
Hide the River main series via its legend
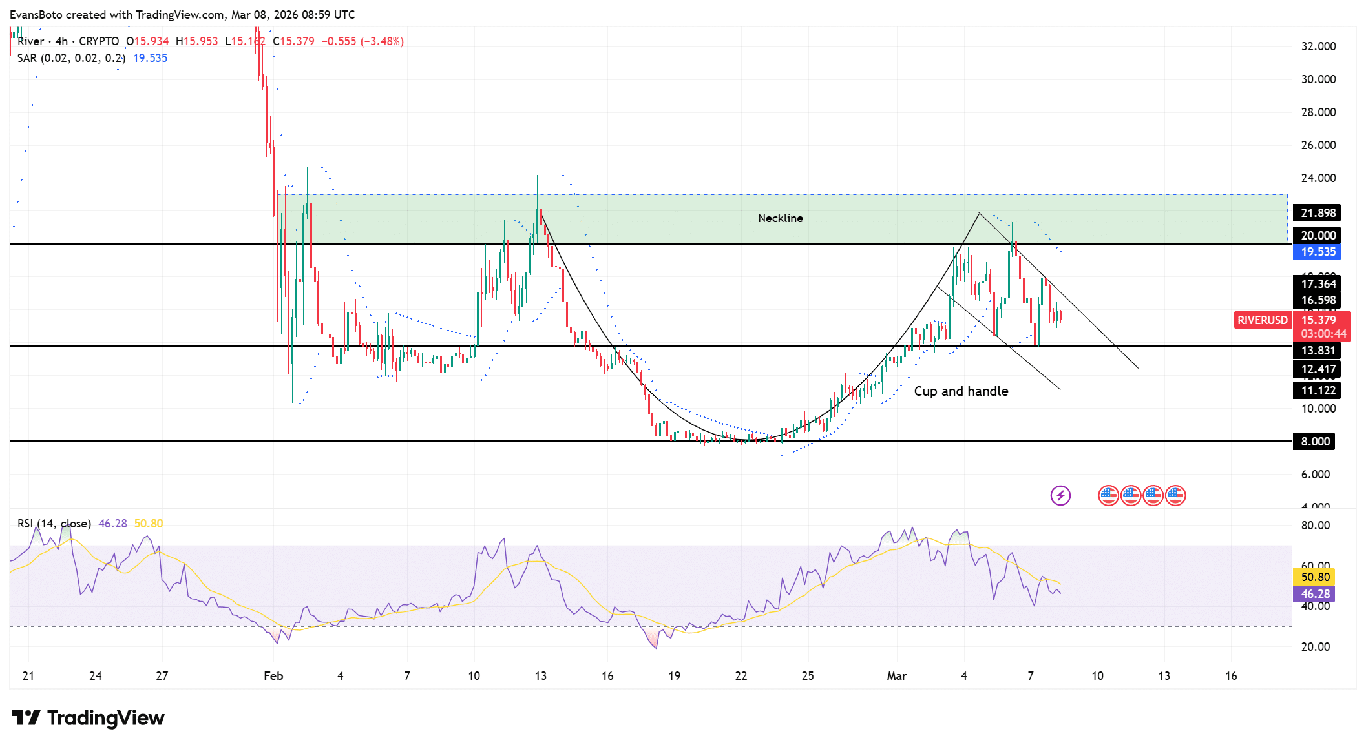click(x=30, y=41)
